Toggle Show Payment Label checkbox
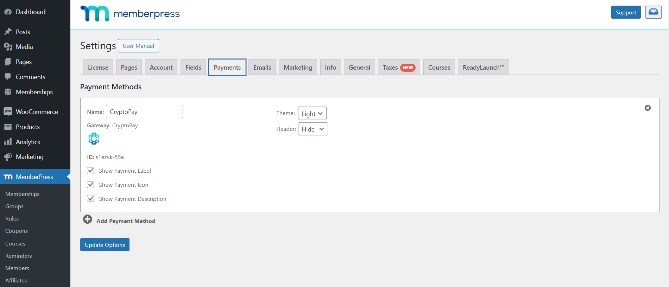Image resolution: width=669 pixels, height=287 pixels. click(x=90, y=171)
